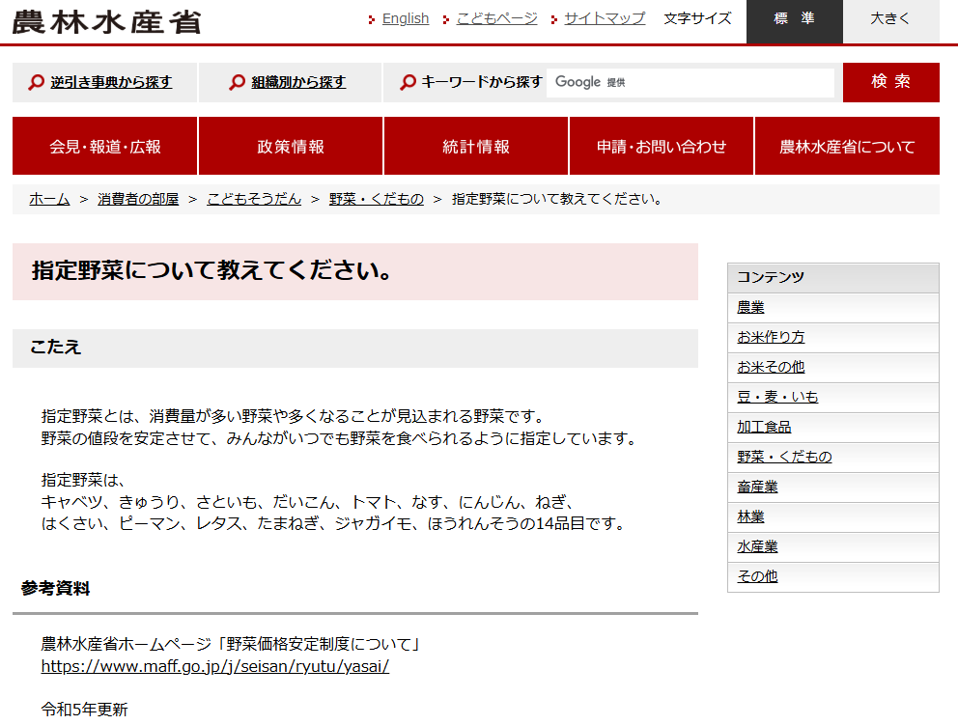The height and width of the screenshot is (725, 958).
Task: Open the English version link
Action: [406, 19]
